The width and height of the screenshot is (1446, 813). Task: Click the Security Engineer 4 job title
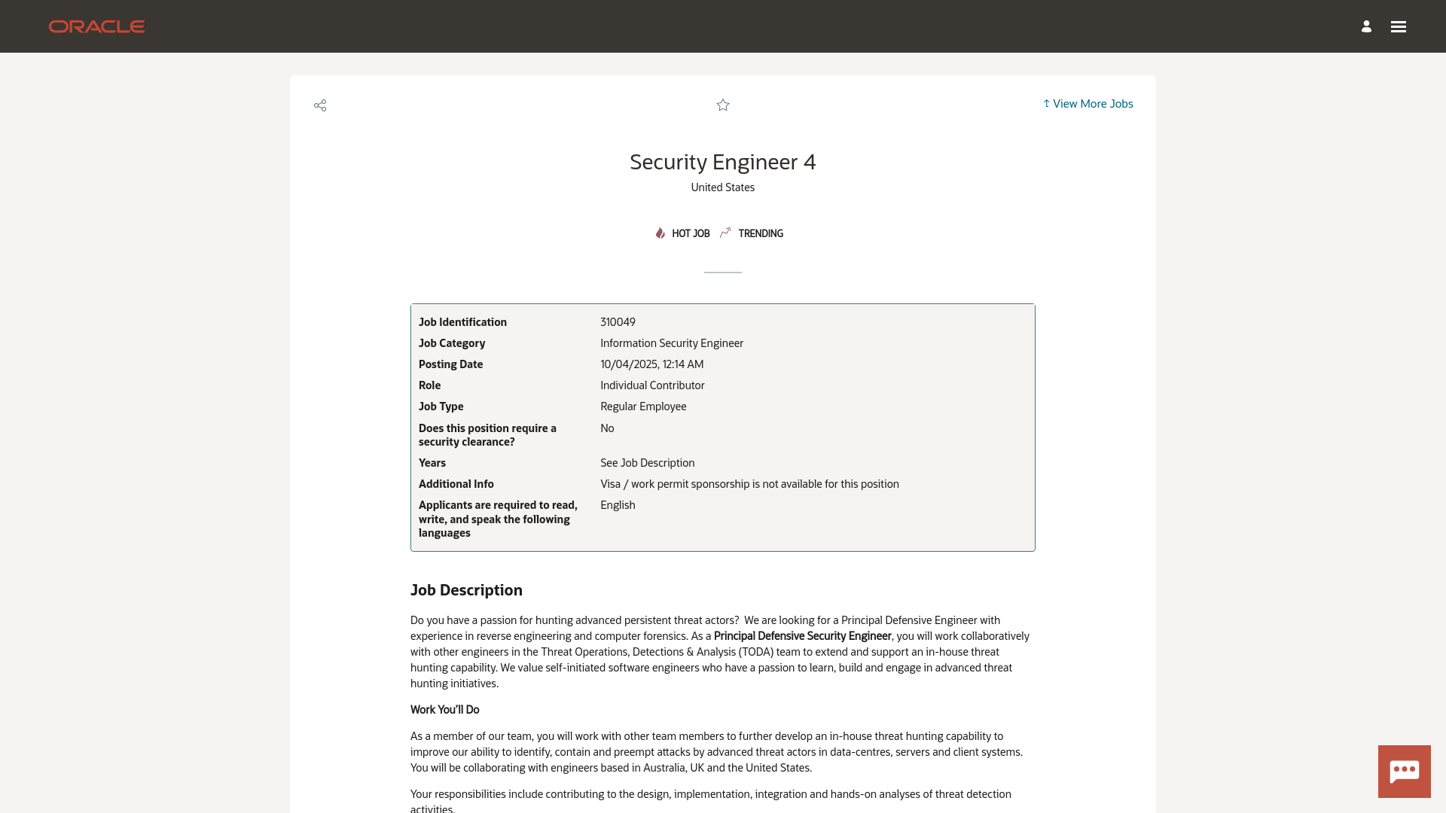(722, 162)
